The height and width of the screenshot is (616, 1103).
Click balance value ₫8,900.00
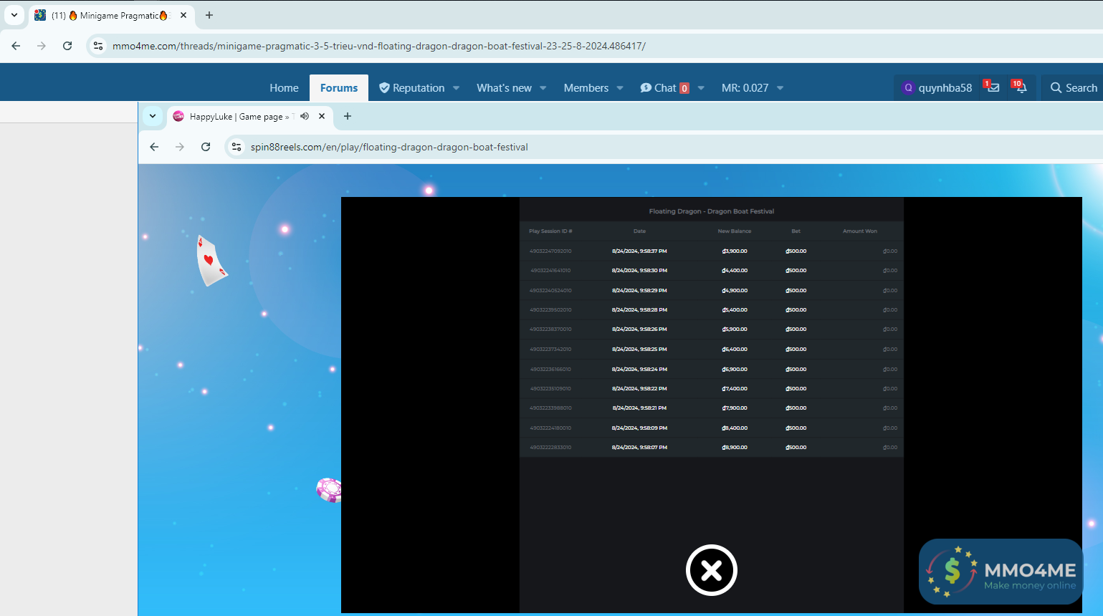[x=735, y=448]
